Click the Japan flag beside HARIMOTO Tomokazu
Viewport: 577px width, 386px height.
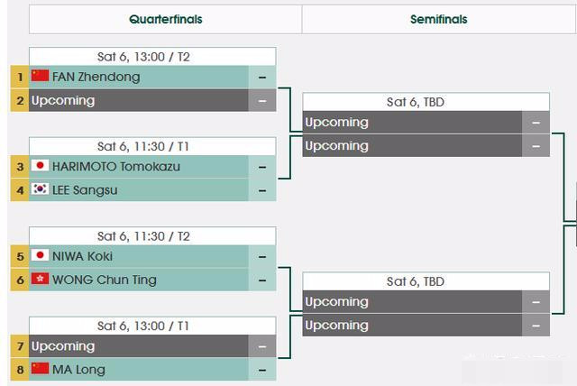tap(40, 165)
